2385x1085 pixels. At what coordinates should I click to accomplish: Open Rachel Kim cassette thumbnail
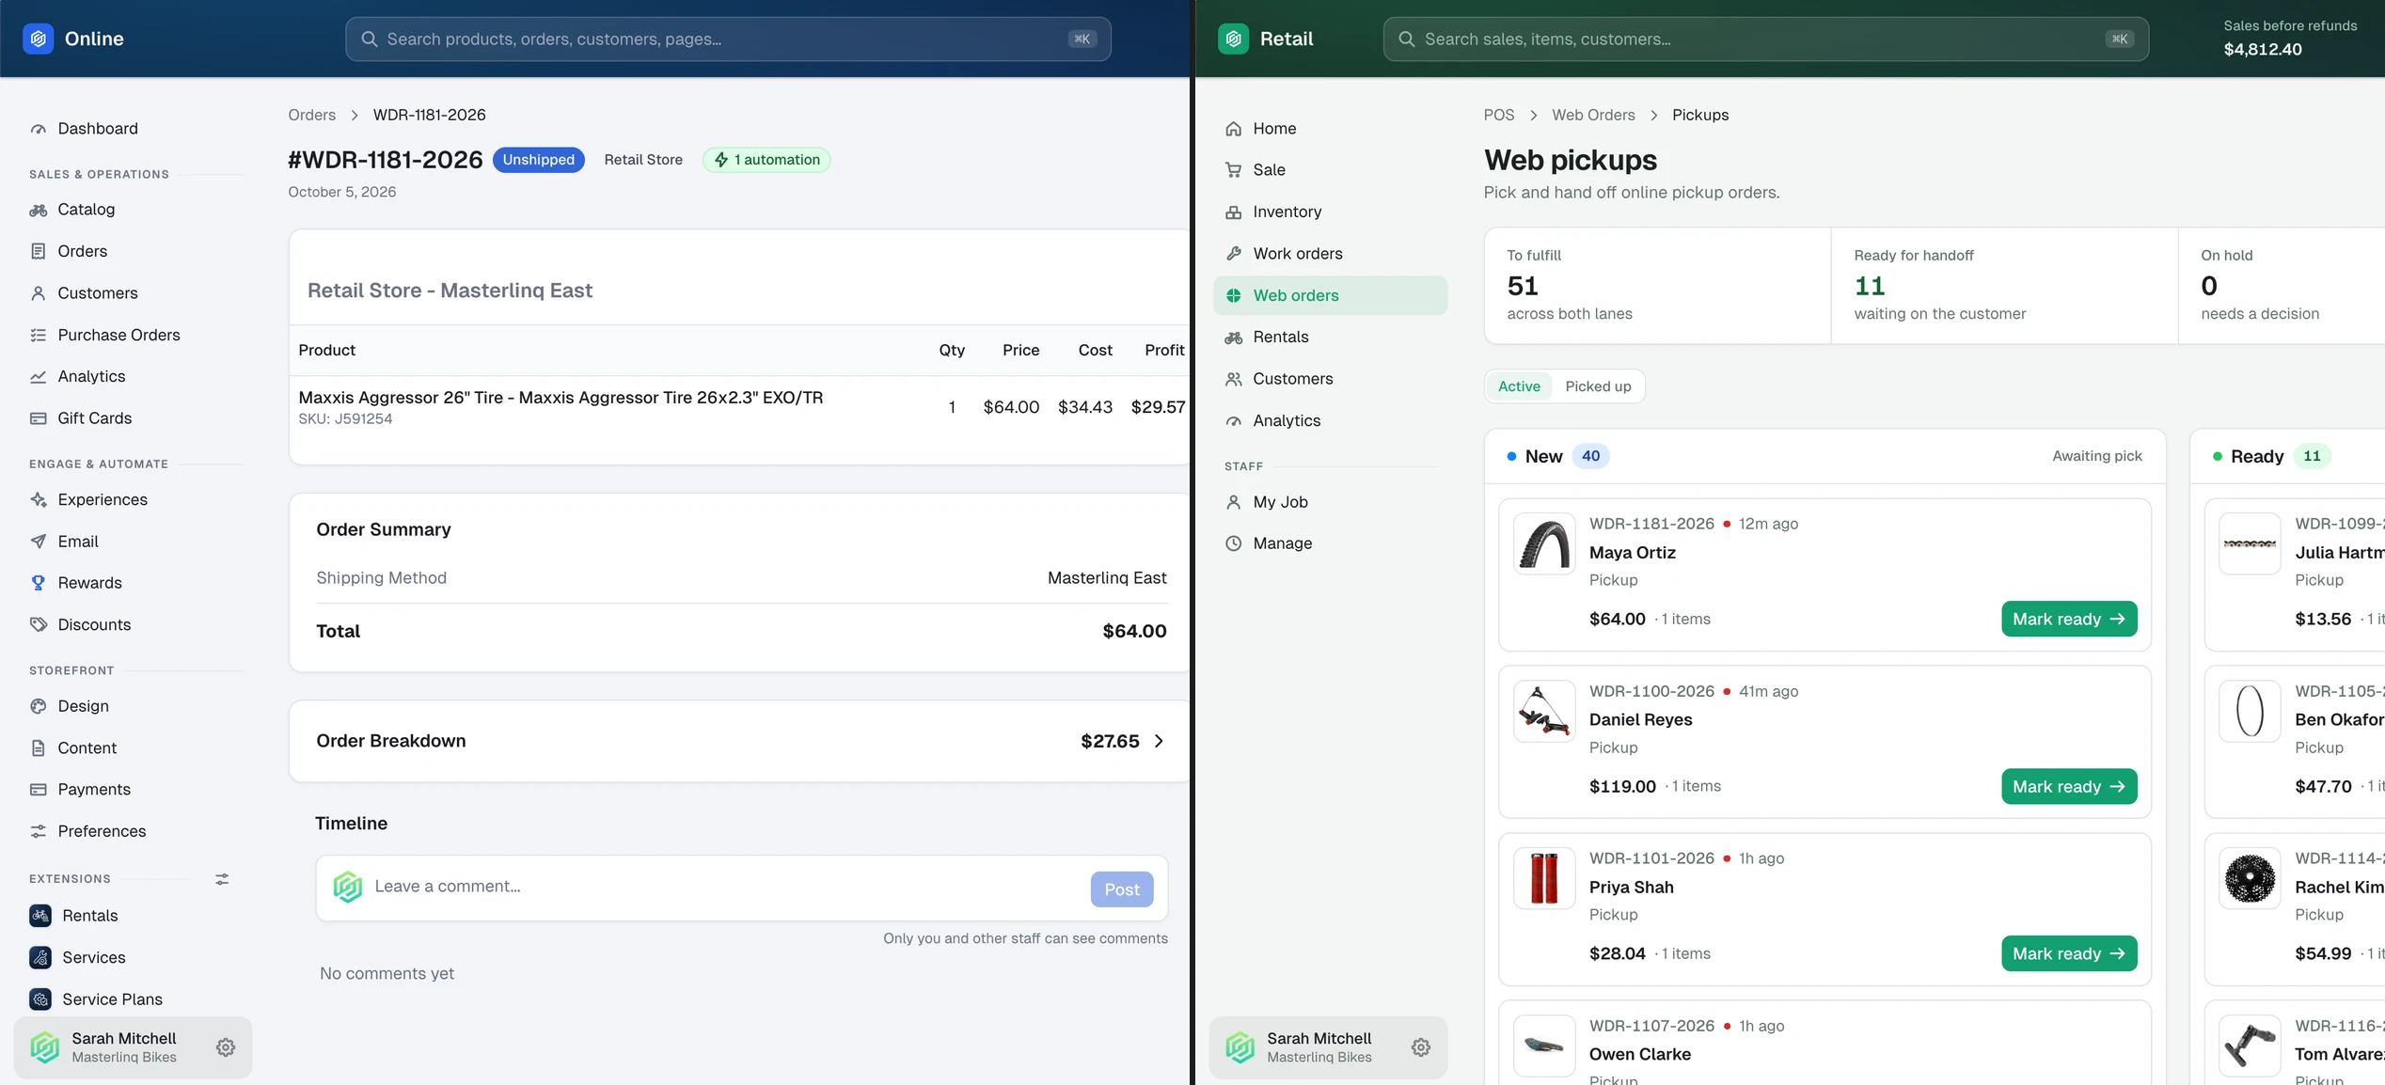(x=2250, y=878)
